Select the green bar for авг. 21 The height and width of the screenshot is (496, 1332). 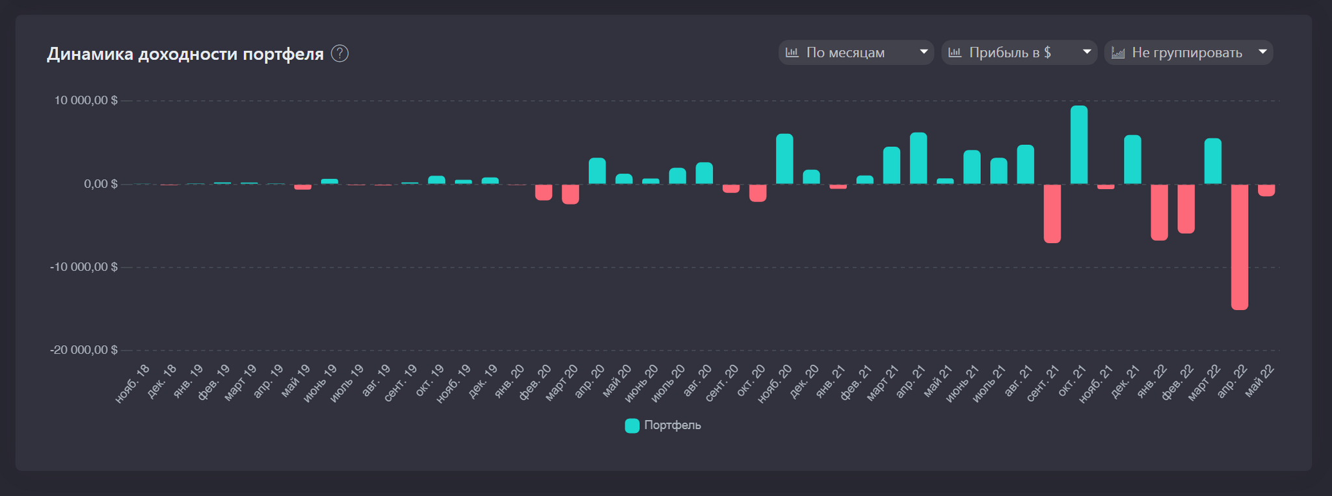pos(1026,164)
